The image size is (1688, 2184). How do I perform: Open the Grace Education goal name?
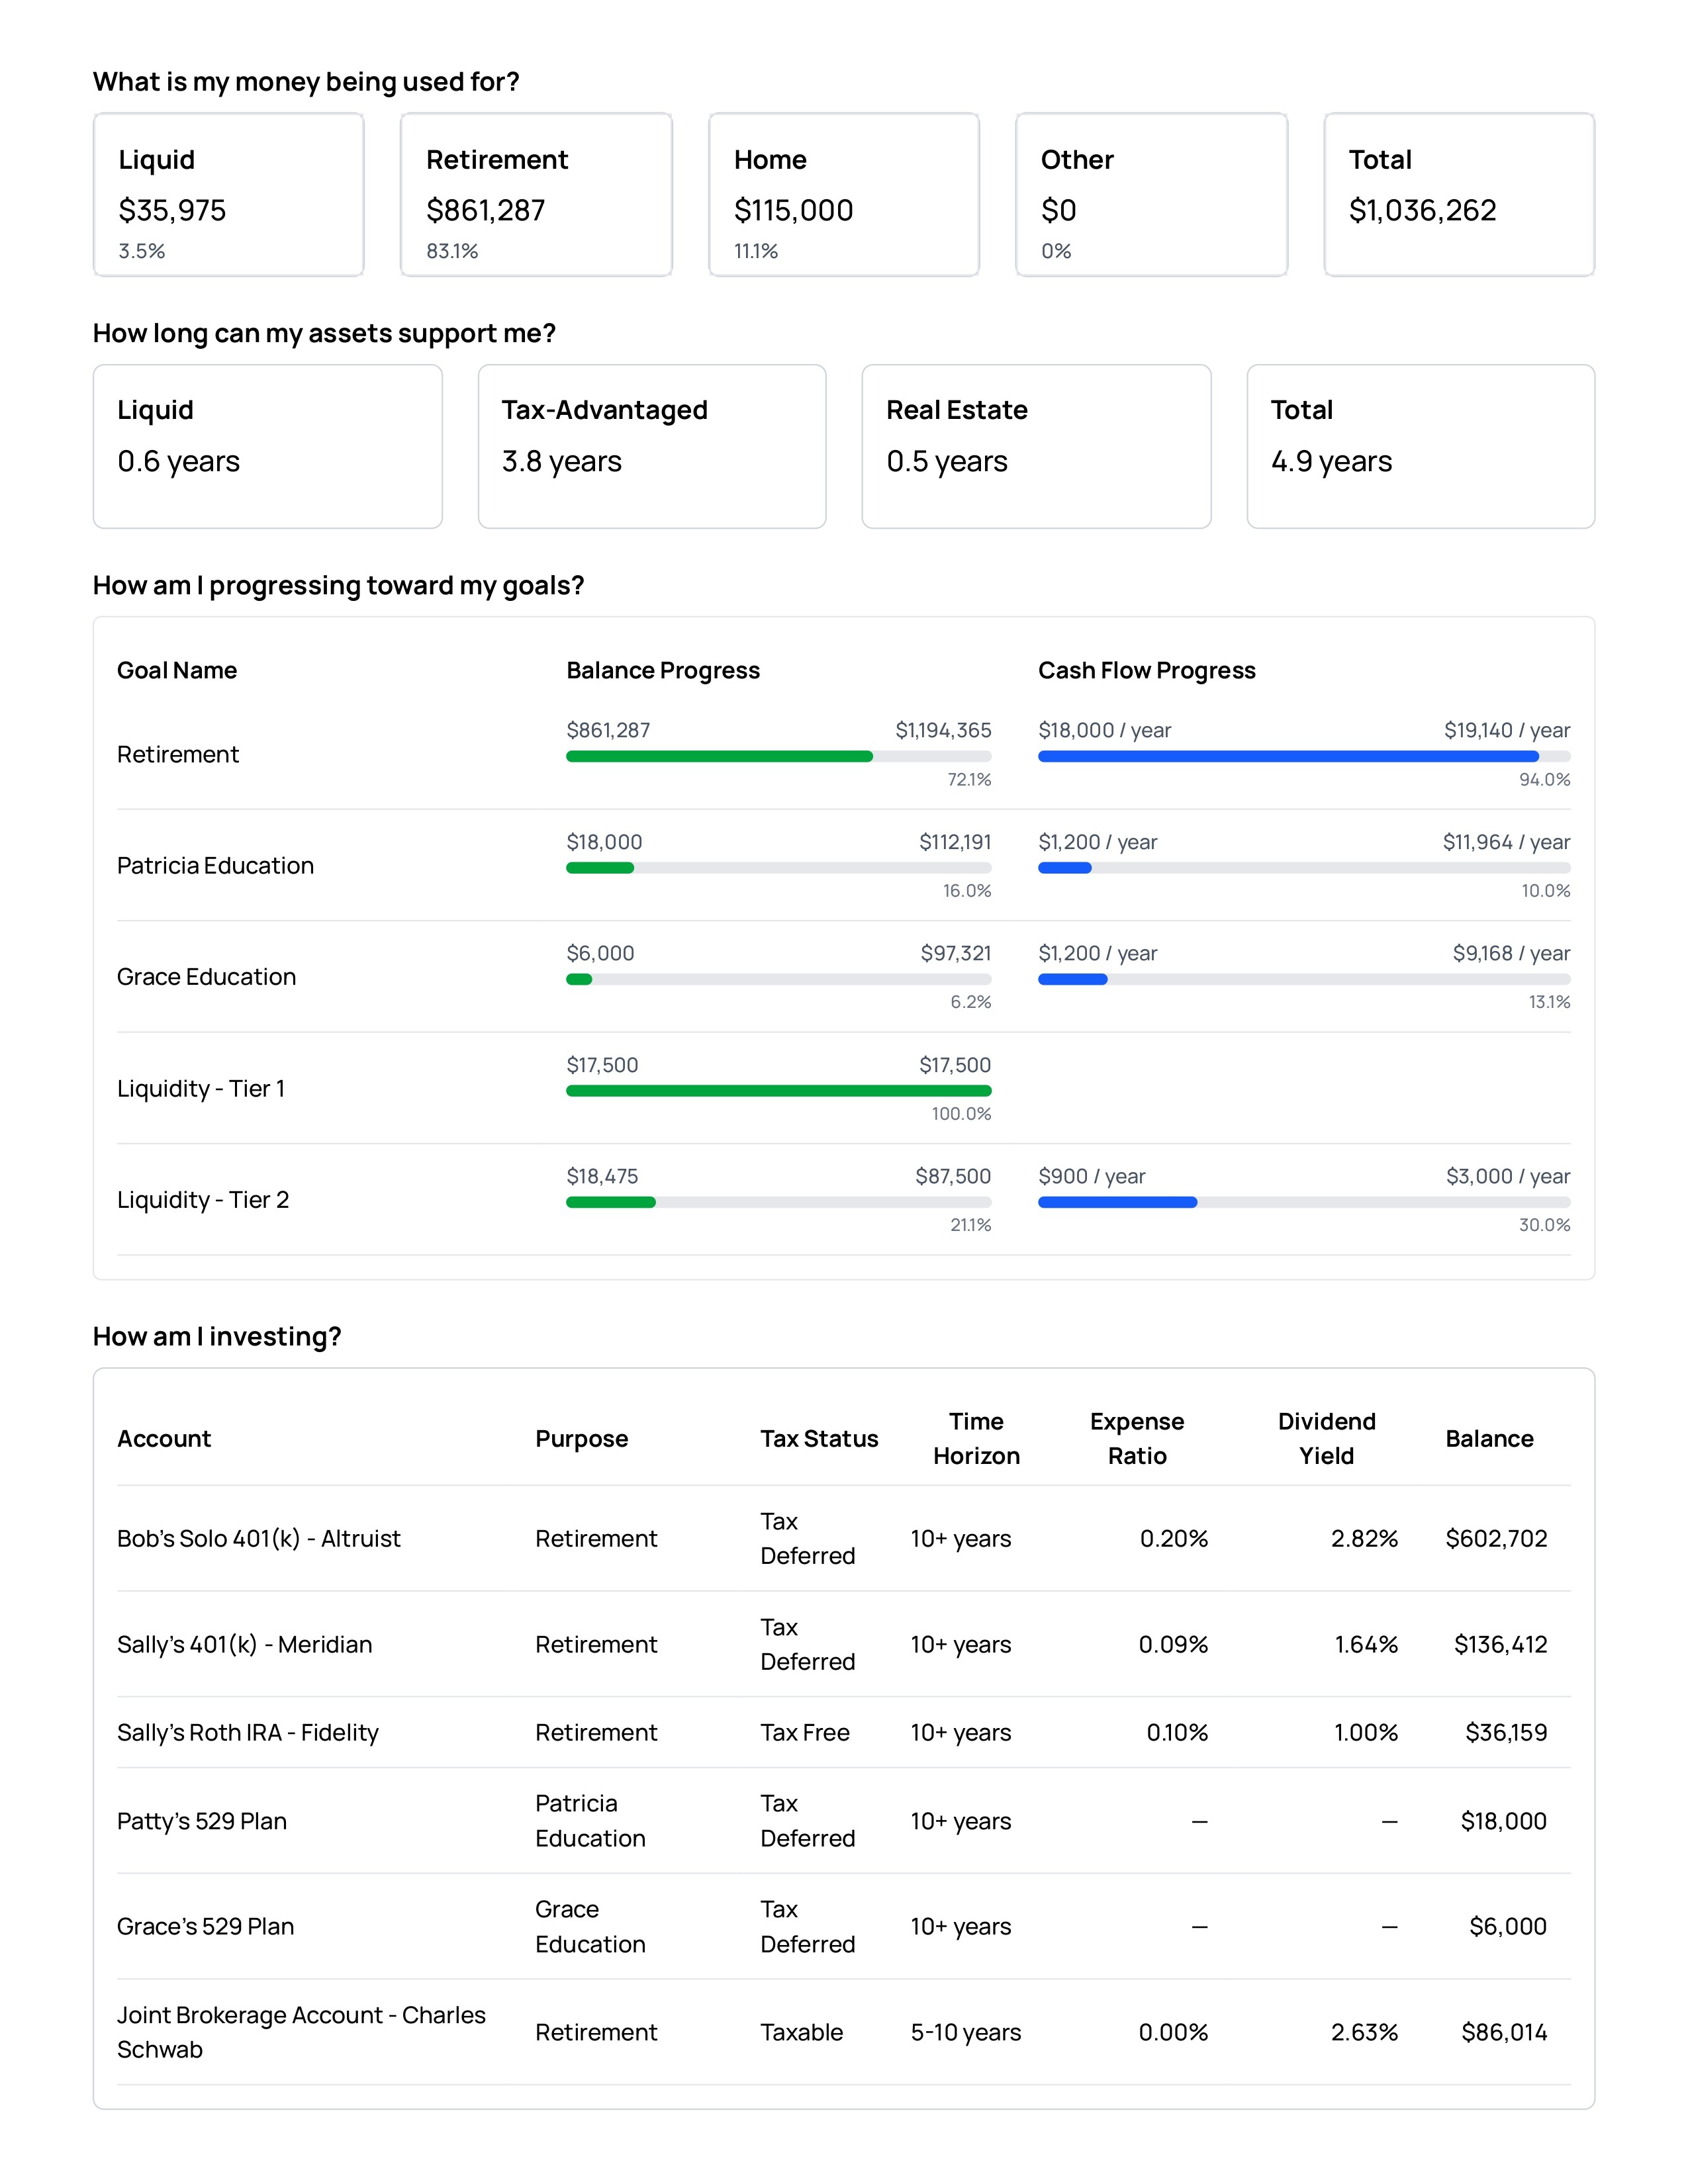206,977
